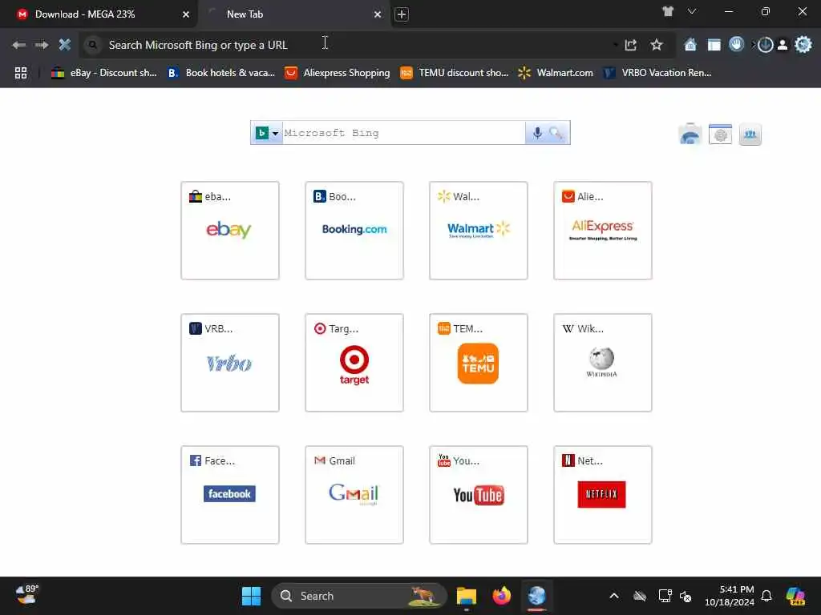
Task: Stop loading with the X button
Action: (x=64, y=45)
